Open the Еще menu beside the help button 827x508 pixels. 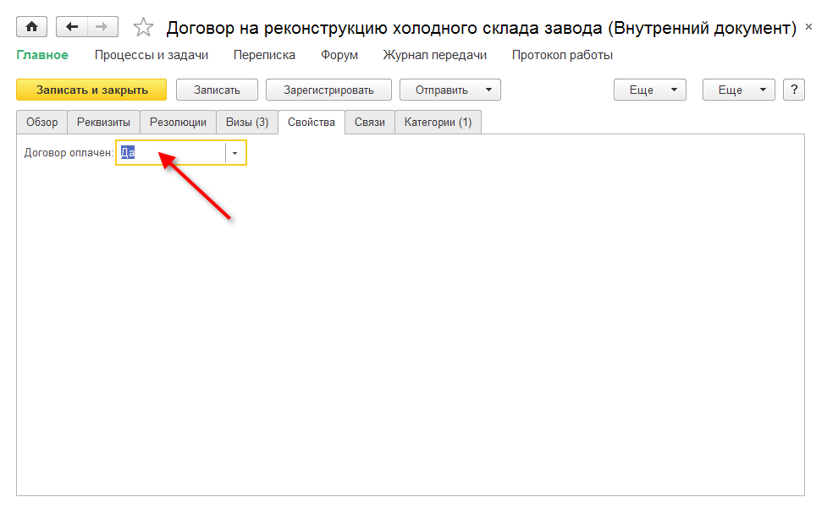point(738,90)
